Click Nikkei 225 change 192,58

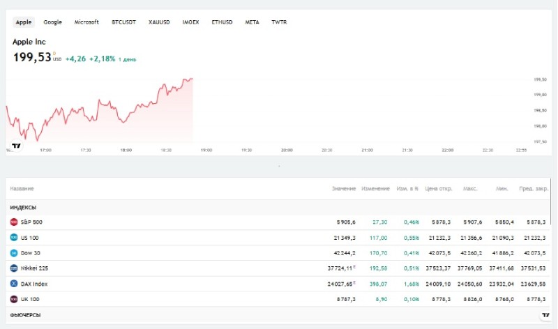(378, 268)
